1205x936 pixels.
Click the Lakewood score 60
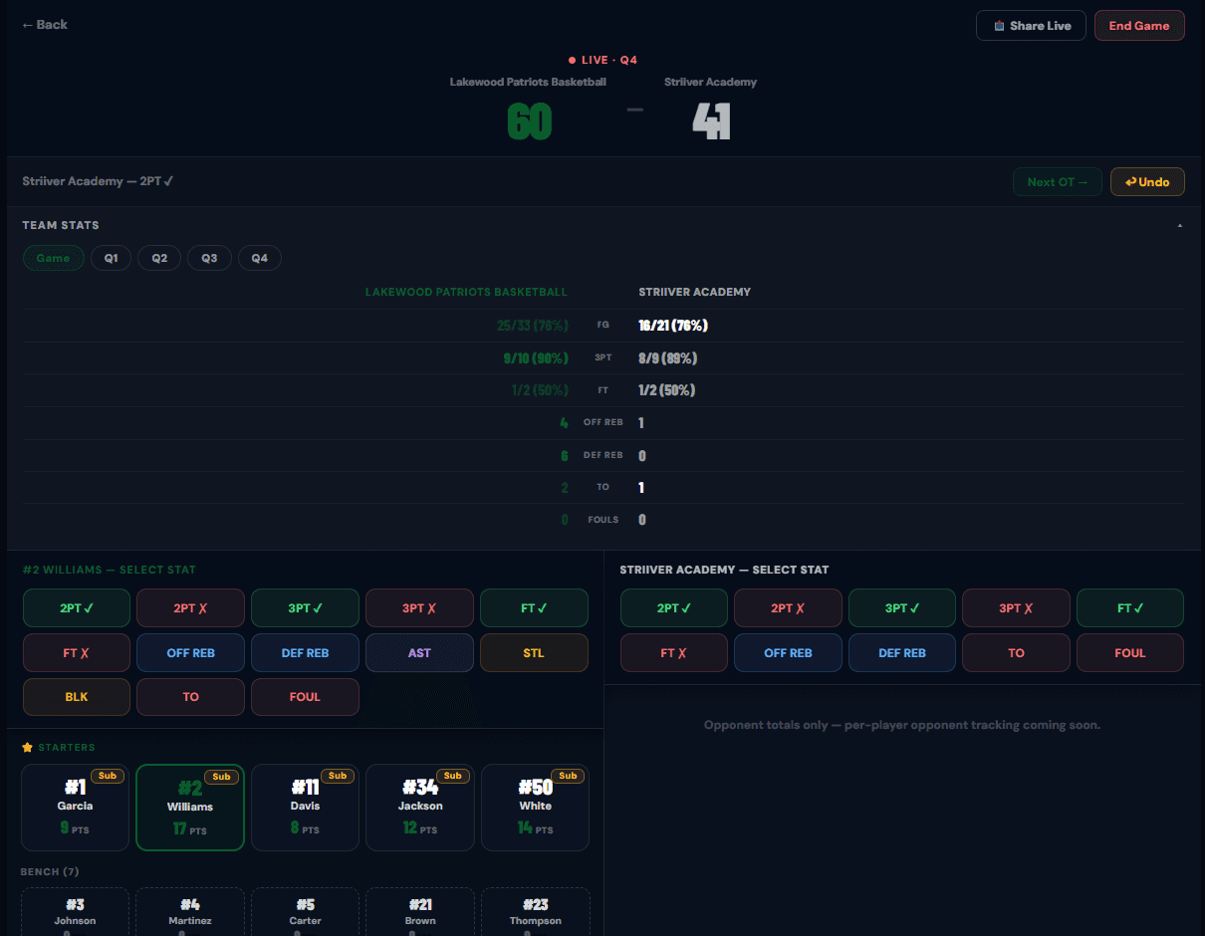point(529,121)
